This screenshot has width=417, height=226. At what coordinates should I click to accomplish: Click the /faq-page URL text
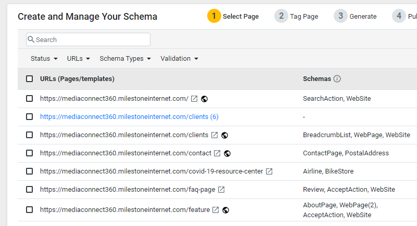tap(128, 190)
